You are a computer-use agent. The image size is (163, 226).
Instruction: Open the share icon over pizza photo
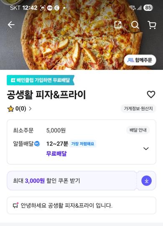click(118, 25)
